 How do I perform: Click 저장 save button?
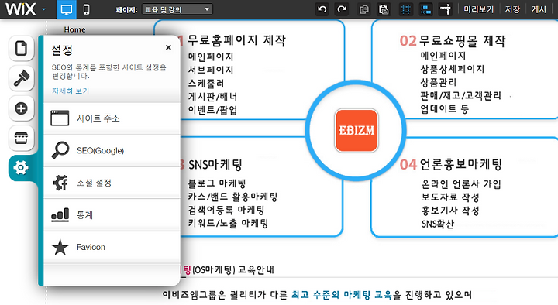point(512,9)
